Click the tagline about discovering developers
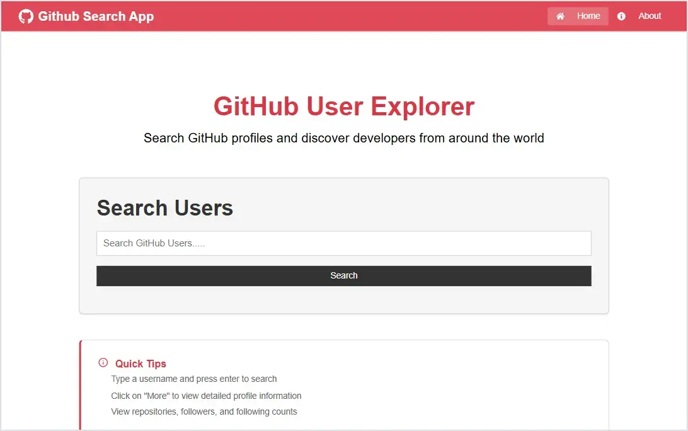The width and height of the screenshot is (688, 431). [344, 138]
